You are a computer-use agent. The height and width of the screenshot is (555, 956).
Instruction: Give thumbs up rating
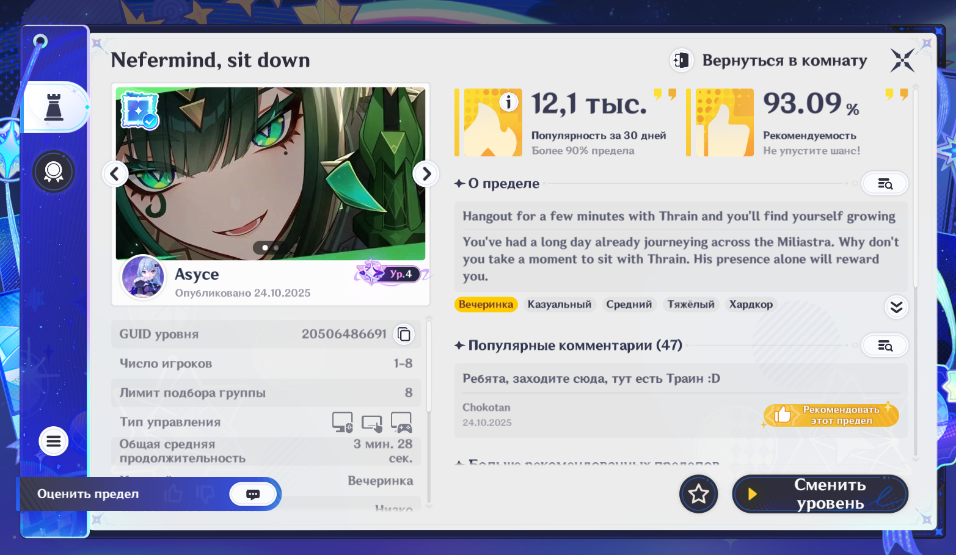[173, 493]
